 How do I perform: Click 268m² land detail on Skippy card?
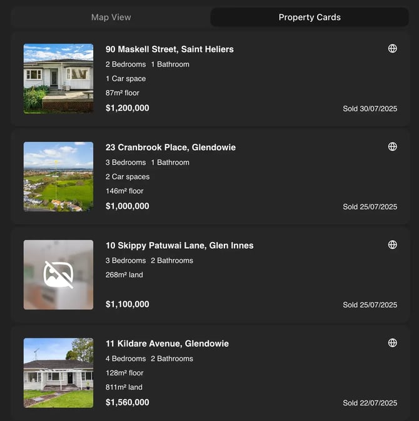124,275
